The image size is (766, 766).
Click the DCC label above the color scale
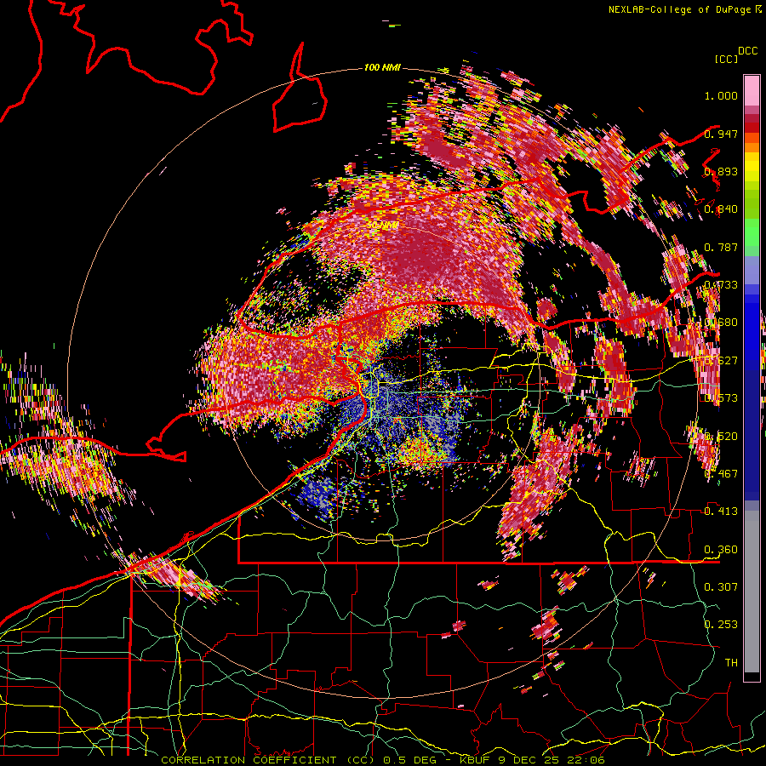tap(747, 51)
